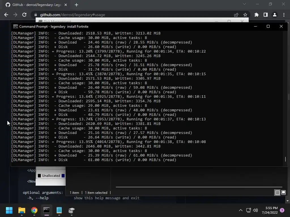Image resolution: width=290 pixels, height=217 pixels.
Task: Click 'show this help message and exit' text
Action: click(x=106, y=198)
